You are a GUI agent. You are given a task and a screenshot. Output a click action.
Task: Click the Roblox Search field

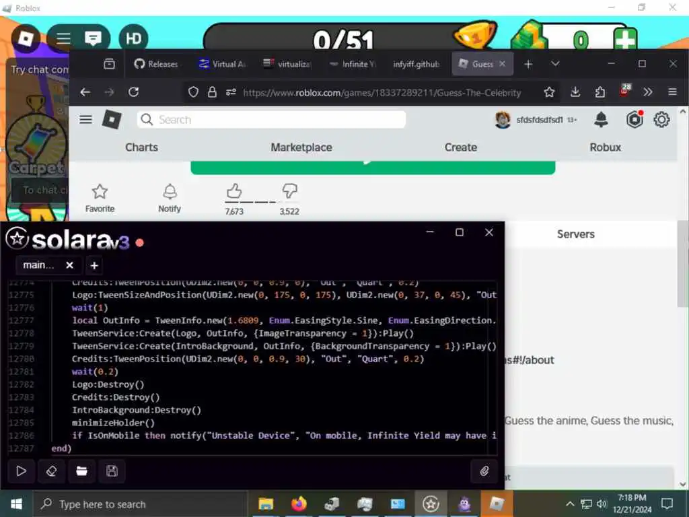click(272, 120)
